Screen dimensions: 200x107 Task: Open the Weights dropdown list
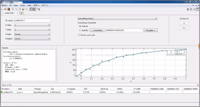32,39
